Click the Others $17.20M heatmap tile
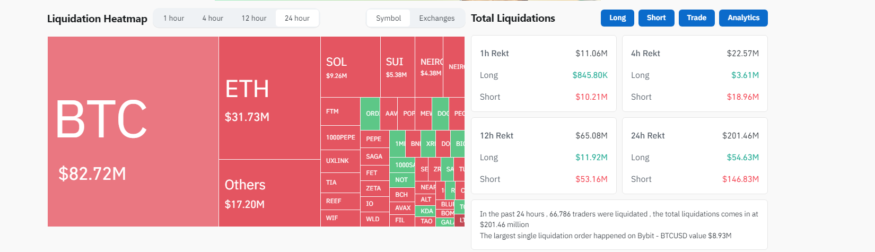Screen dimensions: 875x252 269,193
